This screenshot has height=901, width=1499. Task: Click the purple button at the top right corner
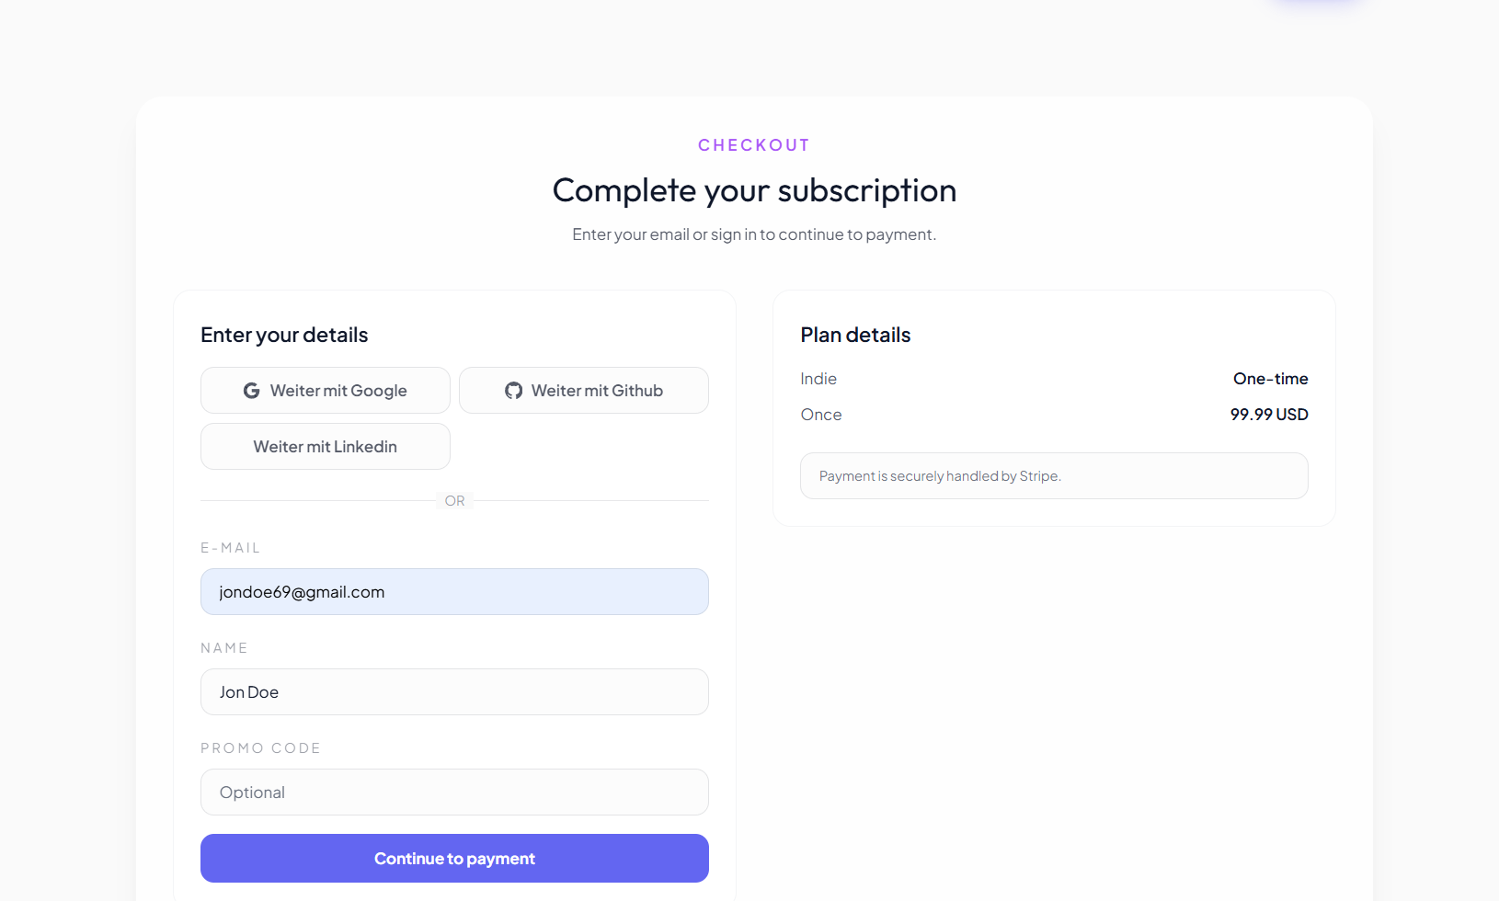pos(1315,2)
